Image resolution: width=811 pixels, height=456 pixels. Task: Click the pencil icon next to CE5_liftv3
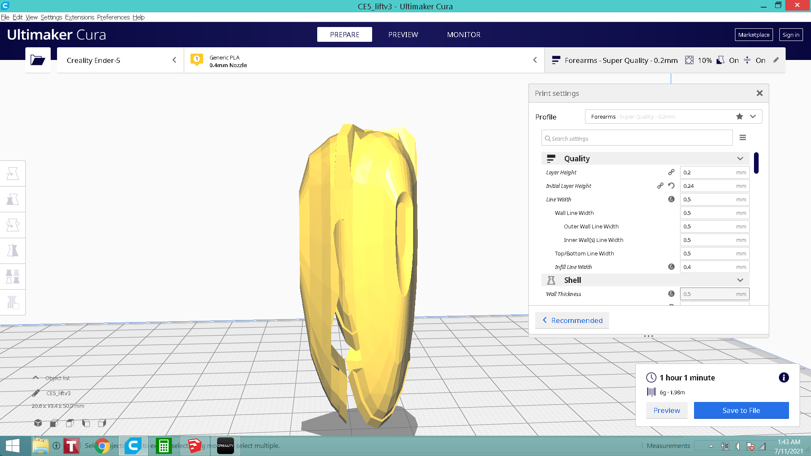(x=36, y=393)
